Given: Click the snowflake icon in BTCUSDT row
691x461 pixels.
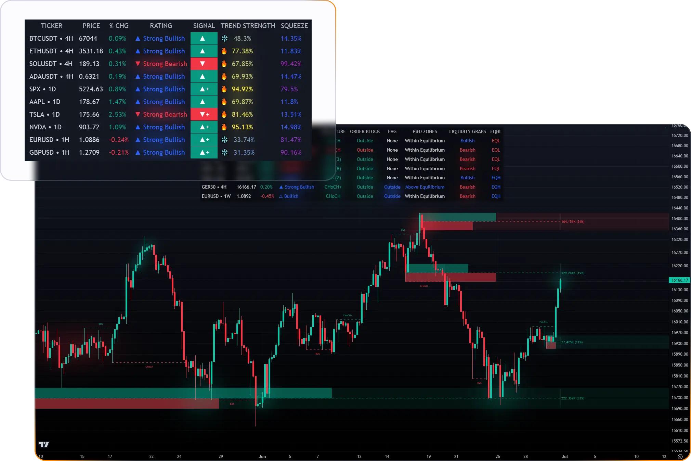Looking at the screenshot, I should (x=224, y=38).
